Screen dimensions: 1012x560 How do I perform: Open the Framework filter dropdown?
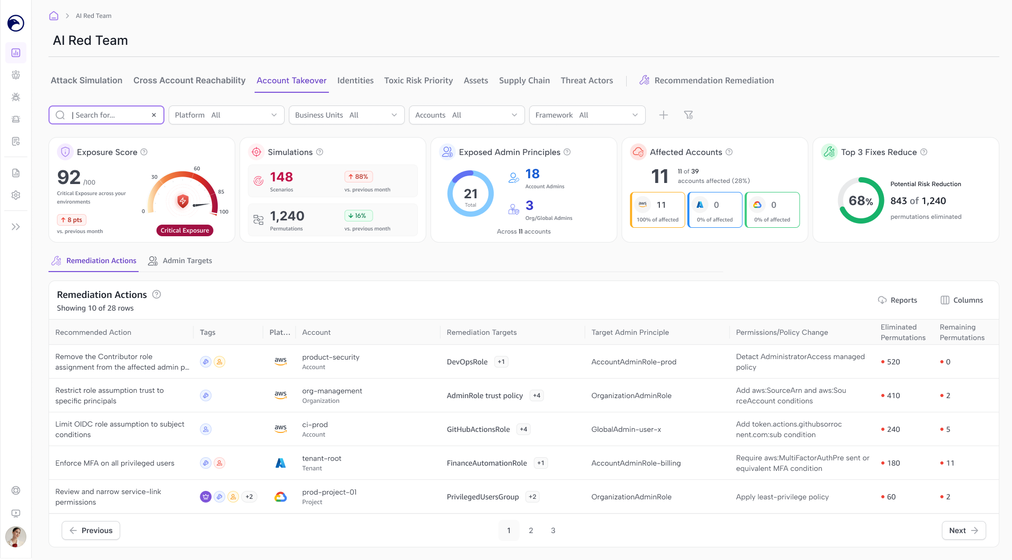click(587, 115)
